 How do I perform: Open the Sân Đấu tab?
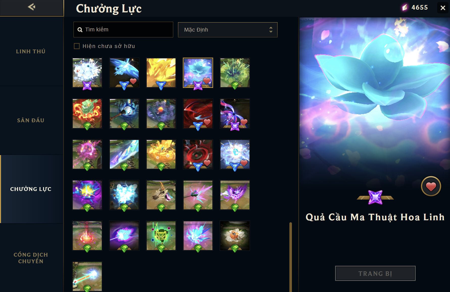pos(31,120)
